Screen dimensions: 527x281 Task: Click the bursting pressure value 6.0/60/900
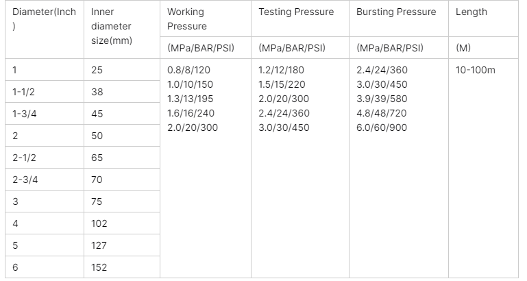[x=382, y=127]
